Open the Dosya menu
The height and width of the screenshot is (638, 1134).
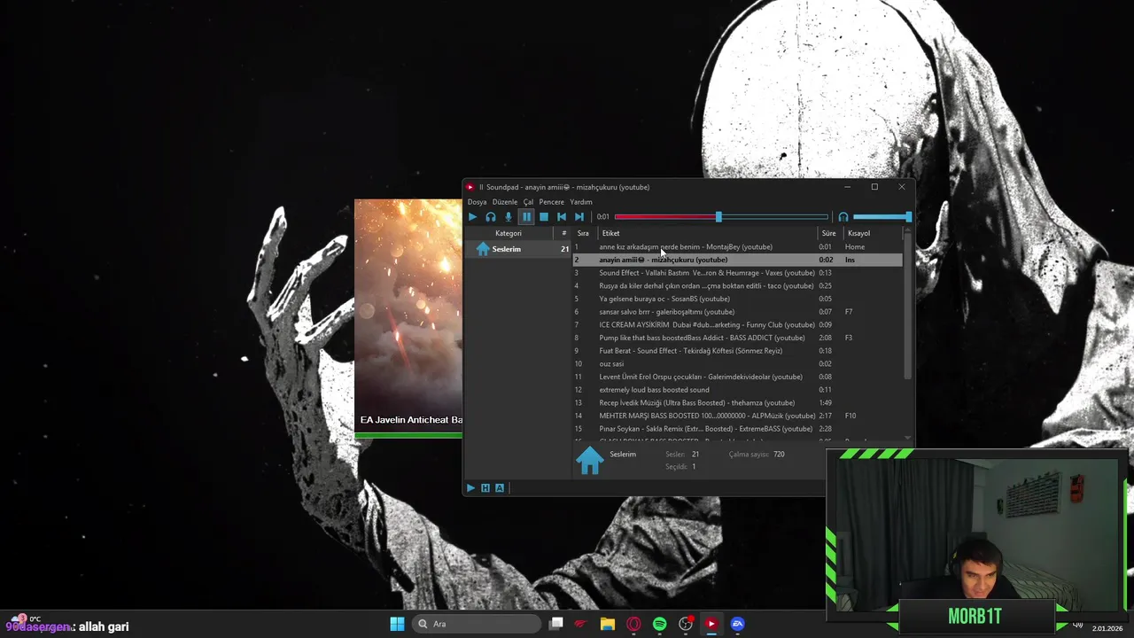coord(477,202)
